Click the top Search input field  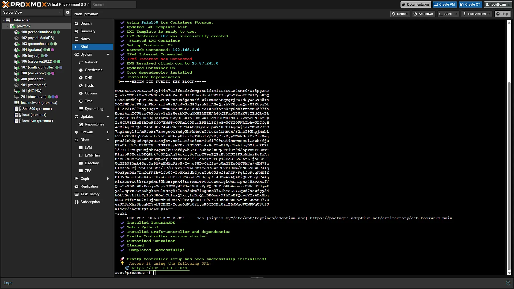[114, 5]
